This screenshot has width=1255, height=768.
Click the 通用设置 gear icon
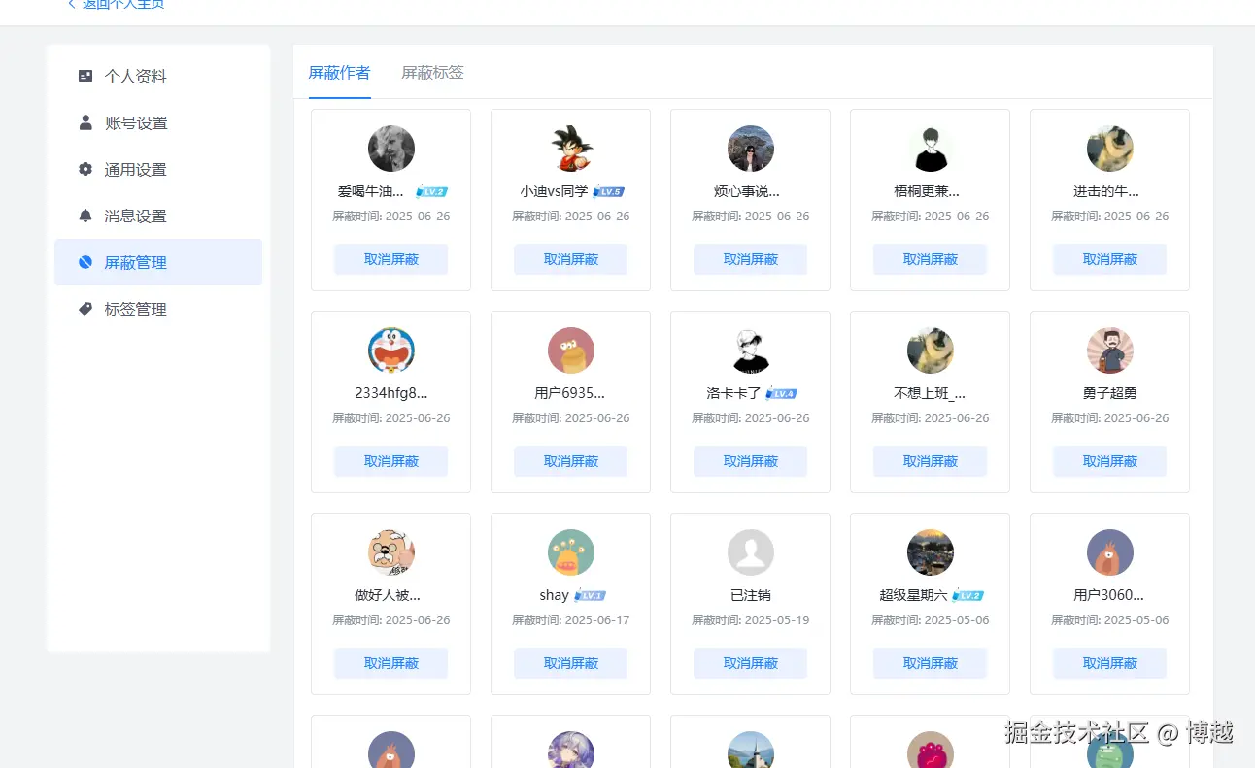pos(85,169)
